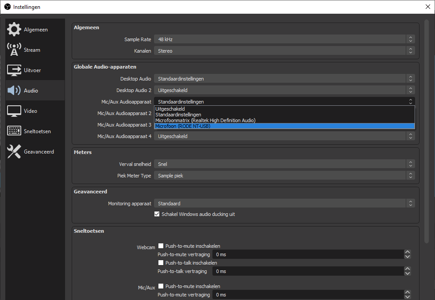The height and width of the screenshot is (300, 435).
Task: Enable Push-to-mute inschakelen for Mic/Aux
Action: tap(161, 286)
